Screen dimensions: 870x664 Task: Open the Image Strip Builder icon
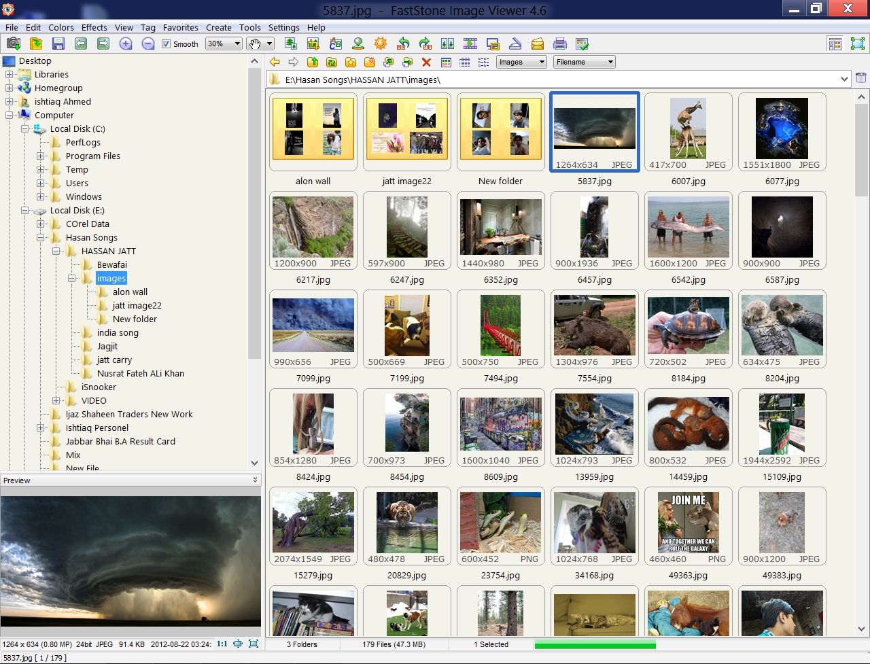(449, 43)
